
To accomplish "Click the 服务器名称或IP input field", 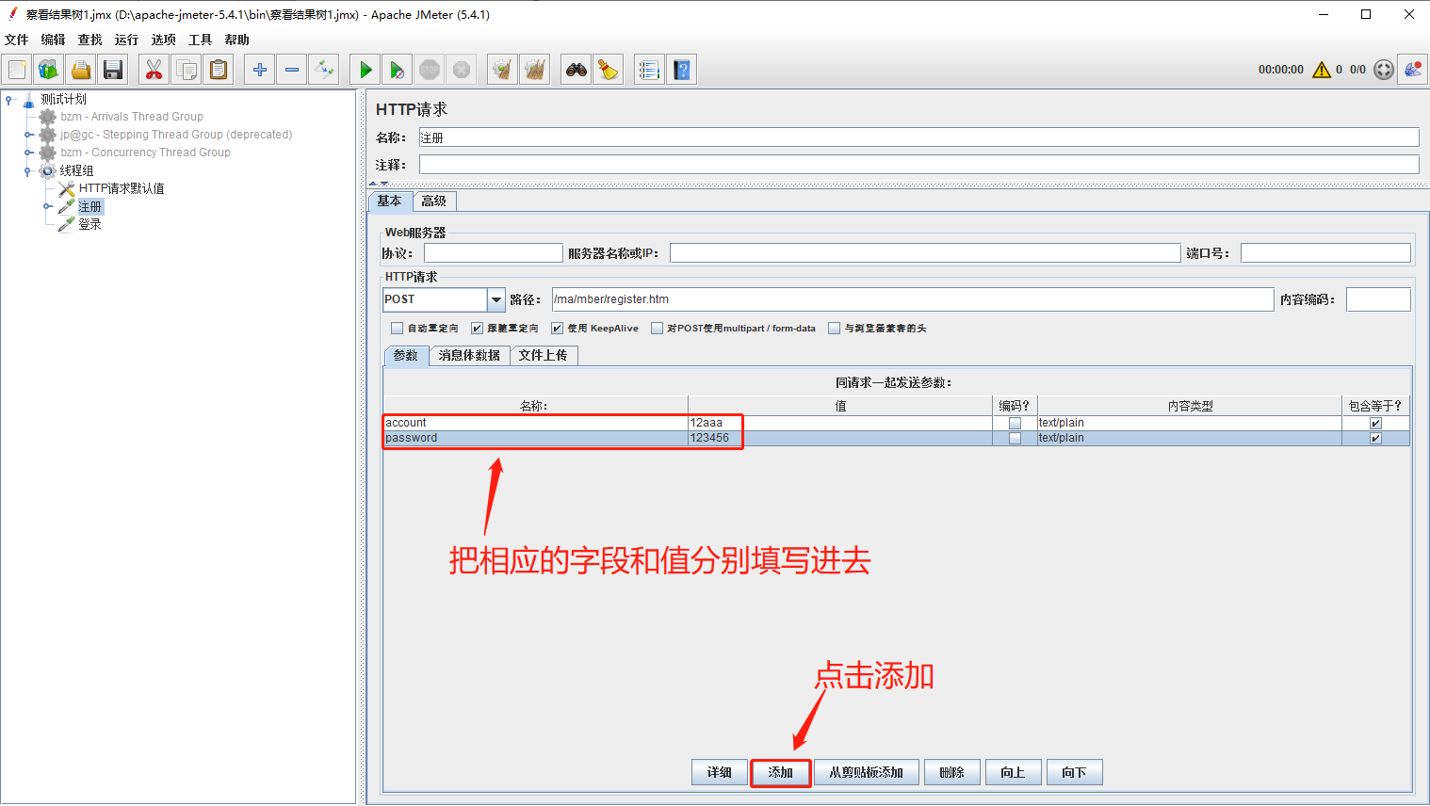I will click(925, 253).
